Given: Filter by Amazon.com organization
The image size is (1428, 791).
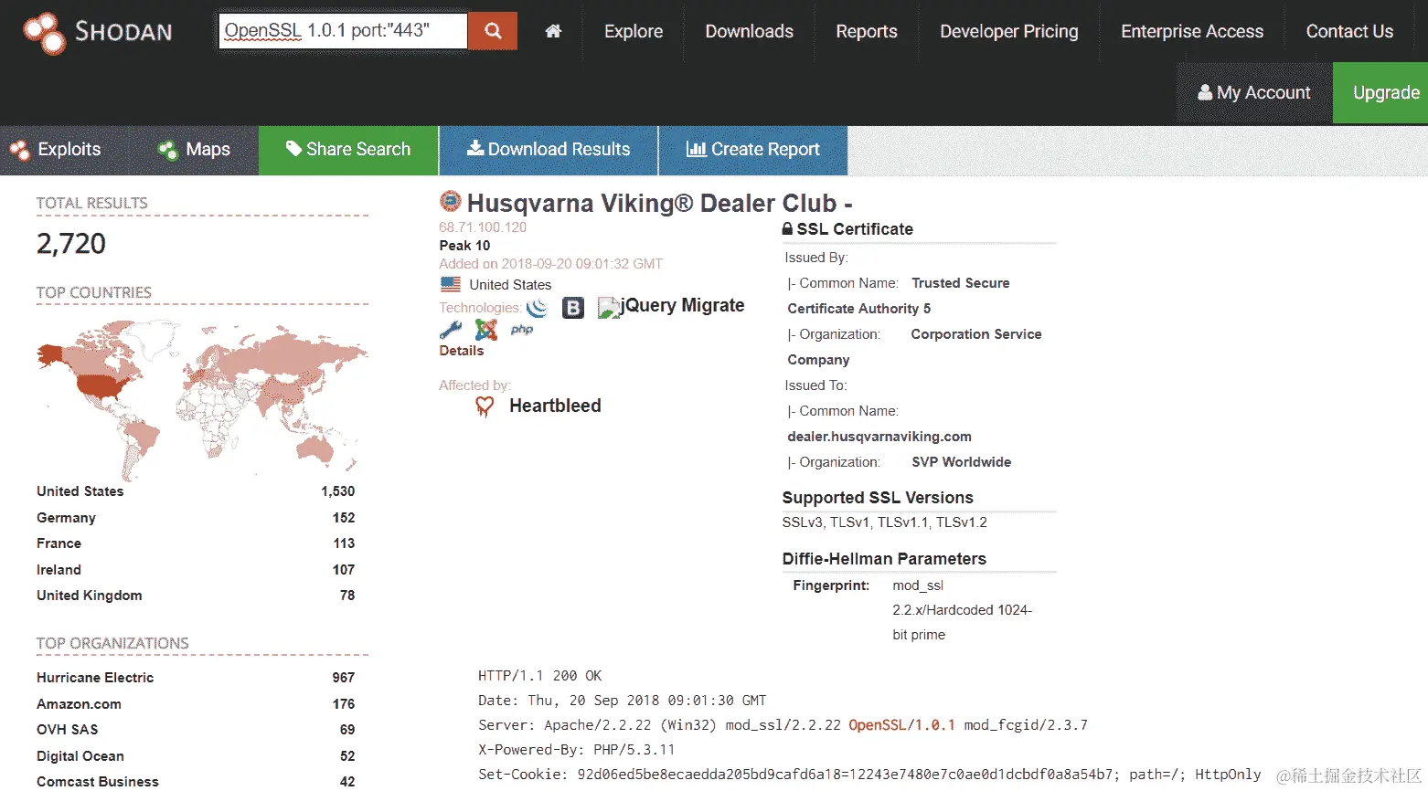Looking at the screenshot, I should coord(79,704).
